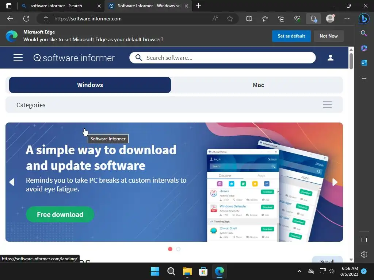
Task: Open sidebar Search icon
Action: tap(364, 33)
